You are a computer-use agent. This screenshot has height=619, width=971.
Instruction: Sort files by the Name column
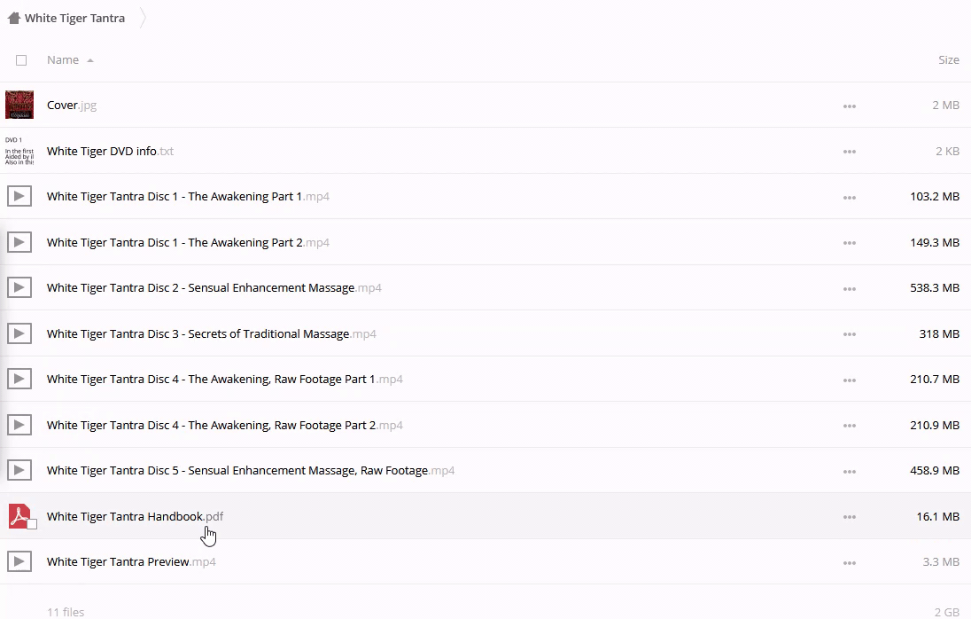(63, 60)
